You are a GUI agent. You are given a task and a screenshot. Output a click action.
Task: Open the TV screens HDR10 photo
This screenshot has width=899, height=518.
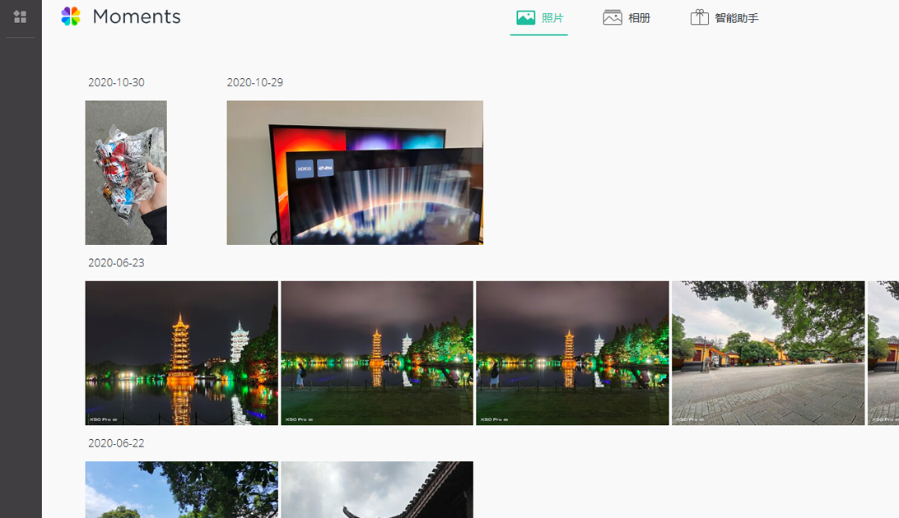click(x=355, y=173)
